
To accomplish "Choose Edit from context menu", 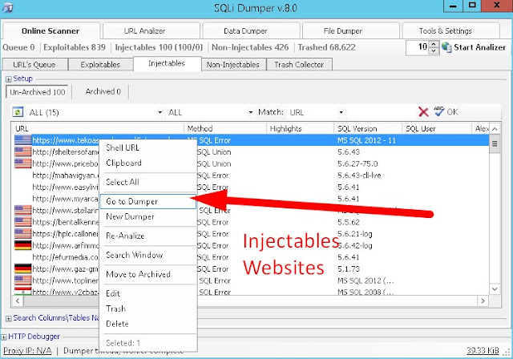I will (147, 293).
